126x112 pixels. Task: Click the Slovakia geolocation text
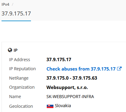pyautogui.click(x=63, y=106)
